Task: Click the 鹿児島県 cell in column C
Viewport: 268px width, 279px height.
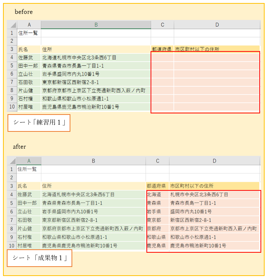Action: (157, 246)
